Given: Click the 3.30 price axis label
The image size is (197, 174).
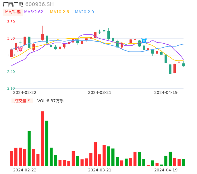Looking at the screenshot, I should [x=11, y=22].
